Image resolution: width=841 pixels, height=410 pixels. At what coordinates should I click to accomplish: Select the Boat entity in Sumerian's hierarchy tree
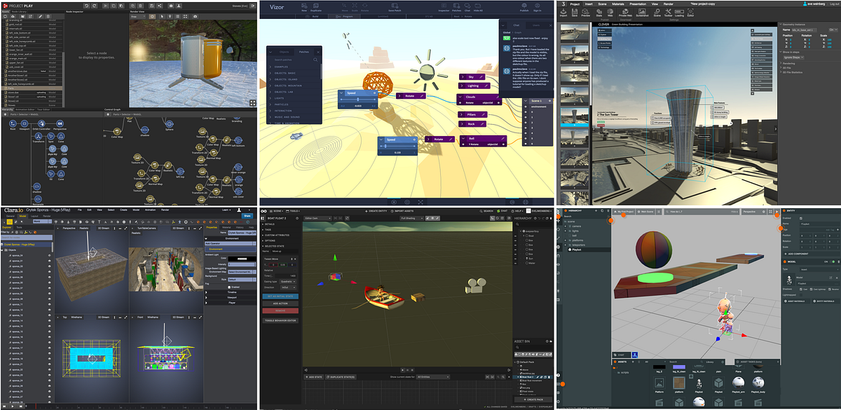pos(531,236)
